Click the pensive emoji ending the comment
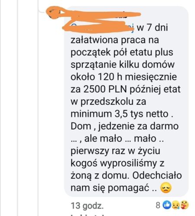The image size is (195, 216). [166, 188]
